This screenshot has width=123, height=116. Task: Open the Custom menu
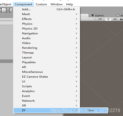41,4
